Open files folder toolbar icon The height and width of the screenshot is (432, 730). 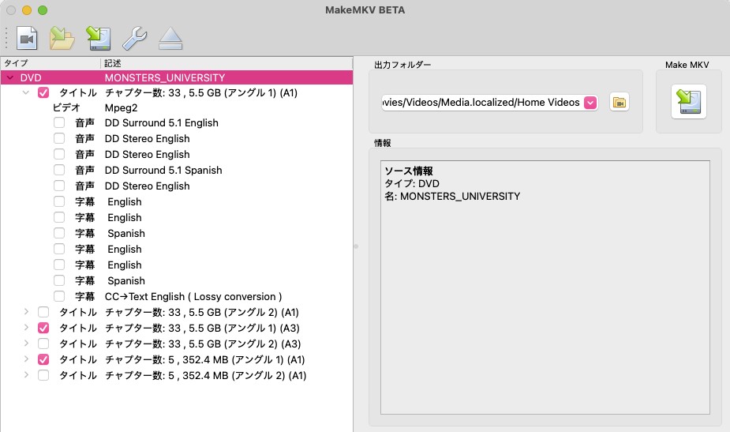tap(62, 38)
